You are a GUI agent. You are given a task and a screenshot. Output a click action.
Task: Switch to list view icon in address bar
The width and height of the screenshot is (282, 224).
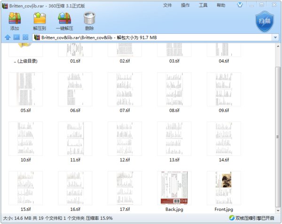coord(16,37)
